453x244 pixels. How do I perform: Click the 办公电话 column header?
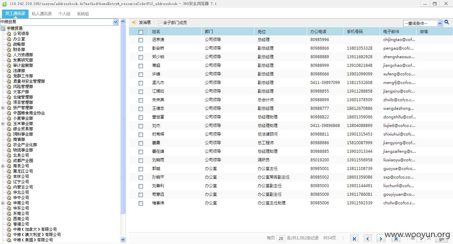[325, 32]
